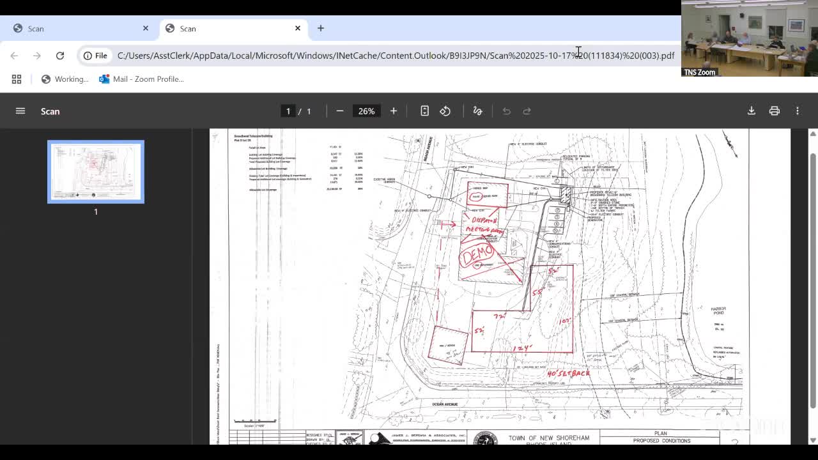
Task: Open the browser apps grid
Action: pos(17,79)
